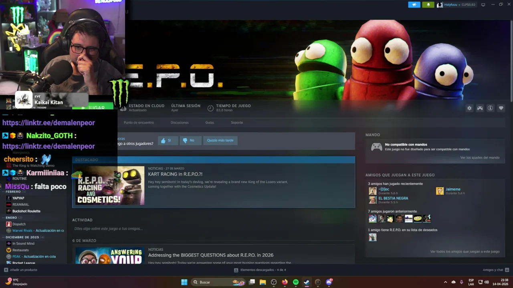This screenshot has width=513, height=288.
Task: Open OBS Studio from taskbar
Action: coord(274,282)
